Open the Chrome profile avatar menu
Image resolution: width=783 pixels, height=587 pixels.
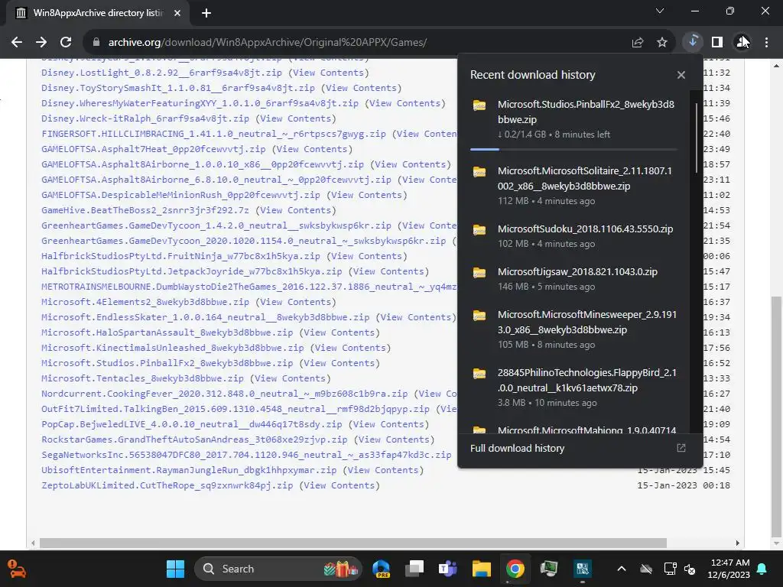[742, 43]
